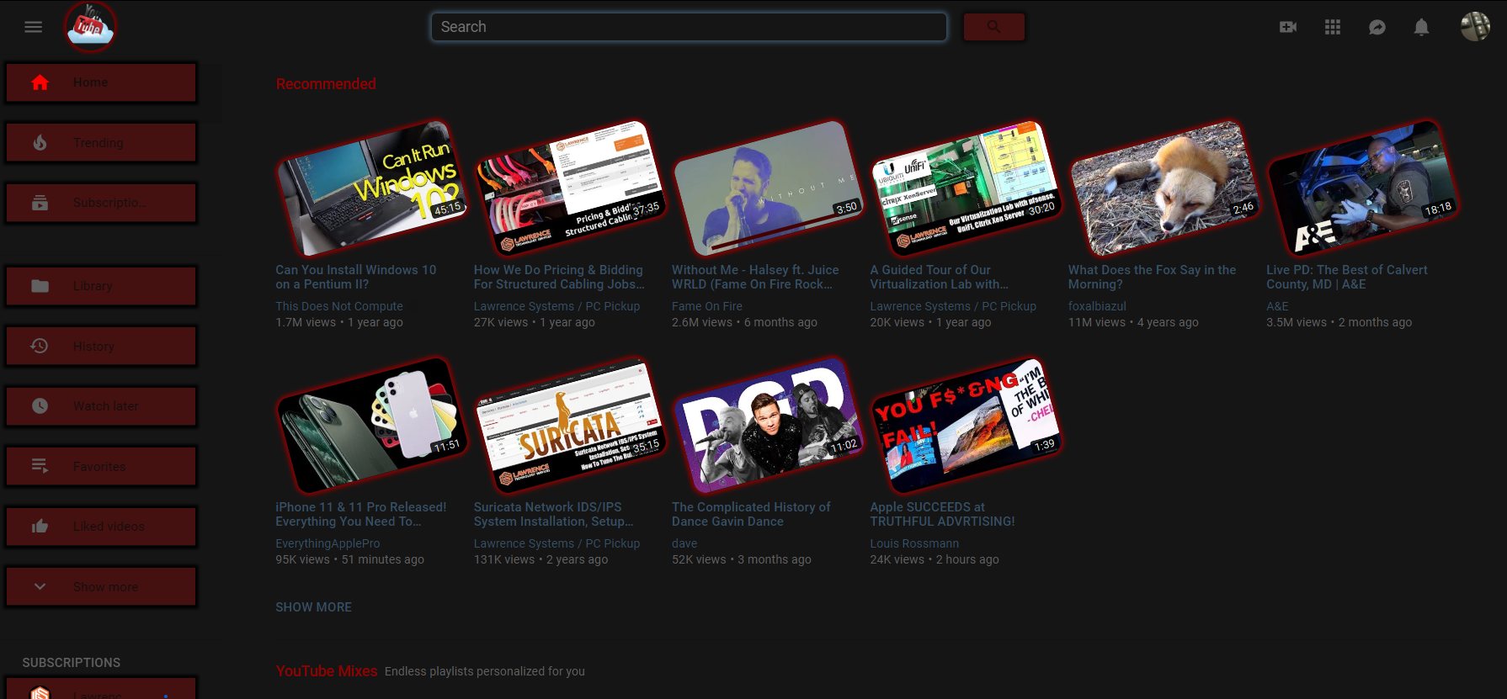Go to Home in the sidebar
This screenshot has height=699, width=1507.
pyautogui.click(x=101, y=82)
